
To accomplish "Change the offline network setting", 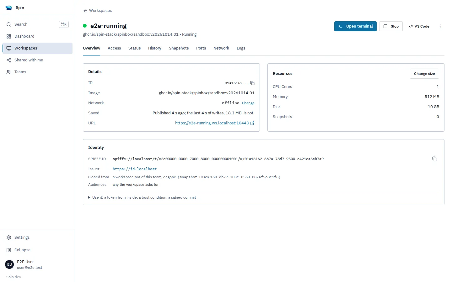I will point(248,103).
